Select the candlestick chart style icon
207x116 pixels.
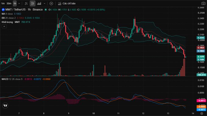33,4
